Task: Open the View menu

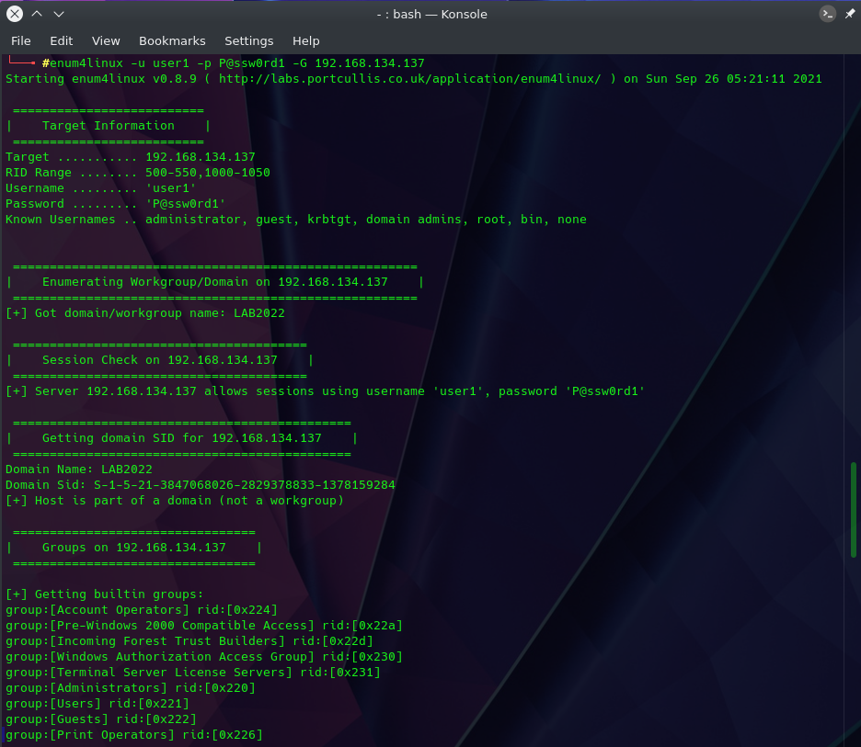Action: pos(106,41)
